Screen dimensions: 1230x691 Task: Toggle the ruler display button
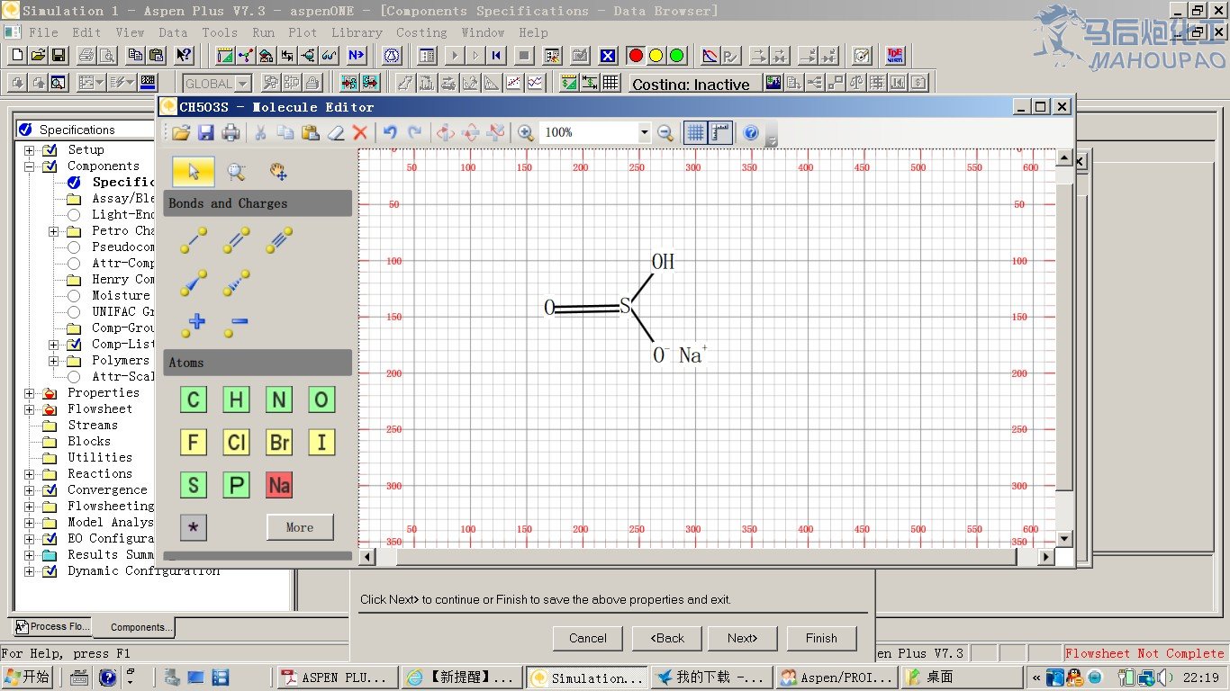(719, 133)
